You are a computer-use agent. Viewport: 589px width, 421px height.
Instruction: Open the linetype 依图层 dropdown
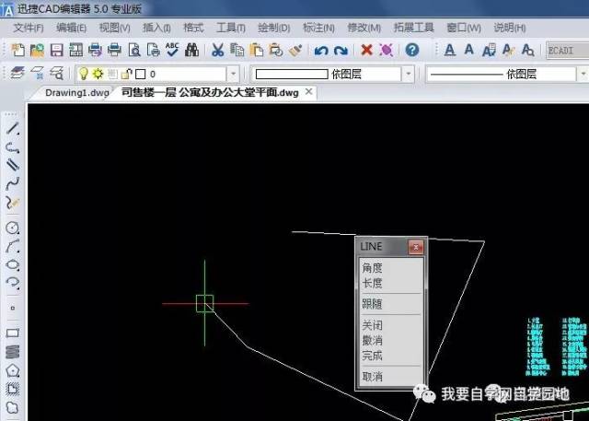(583, 74)
